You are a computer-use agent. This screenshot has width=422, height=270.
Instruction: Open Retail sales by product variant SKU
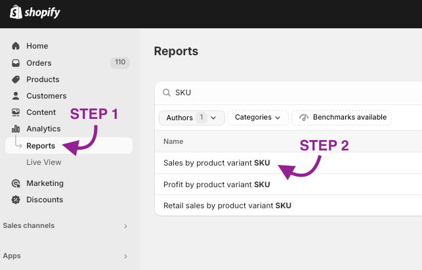[x=228, y=206]
